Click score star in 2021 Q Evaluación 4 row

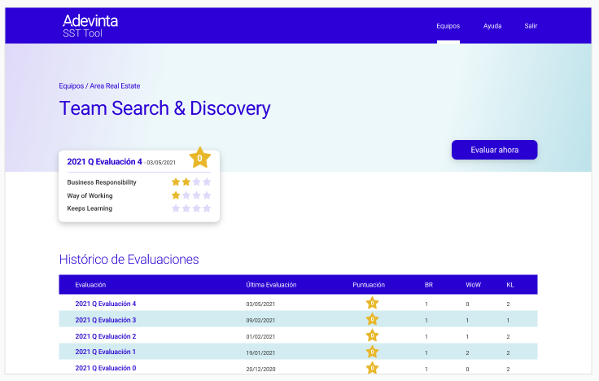(372, 304)
